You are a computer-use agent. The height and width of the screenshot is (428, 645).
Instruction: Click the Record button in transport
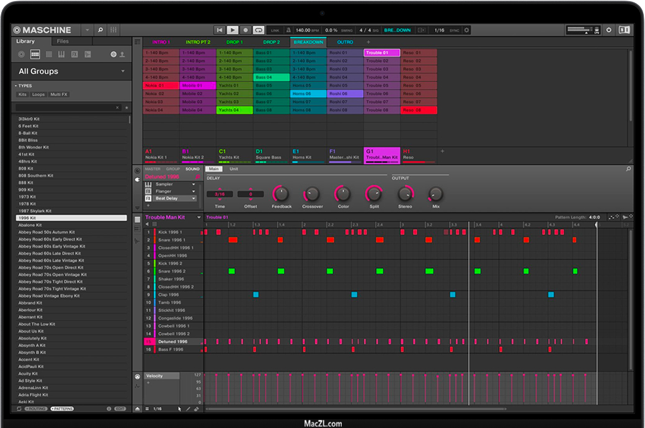(x=246, y=30)
